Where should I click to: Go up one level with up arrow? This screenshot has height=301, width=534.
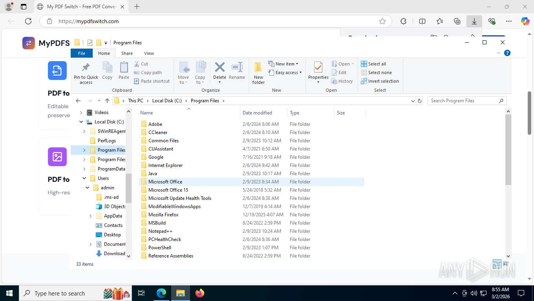107,101
